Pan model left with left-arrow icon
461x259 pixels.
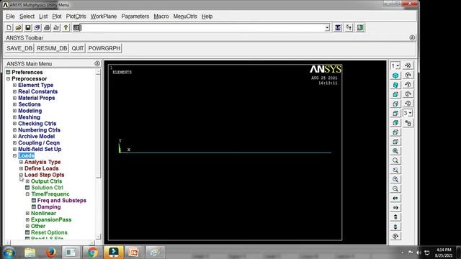pos(395,199)
